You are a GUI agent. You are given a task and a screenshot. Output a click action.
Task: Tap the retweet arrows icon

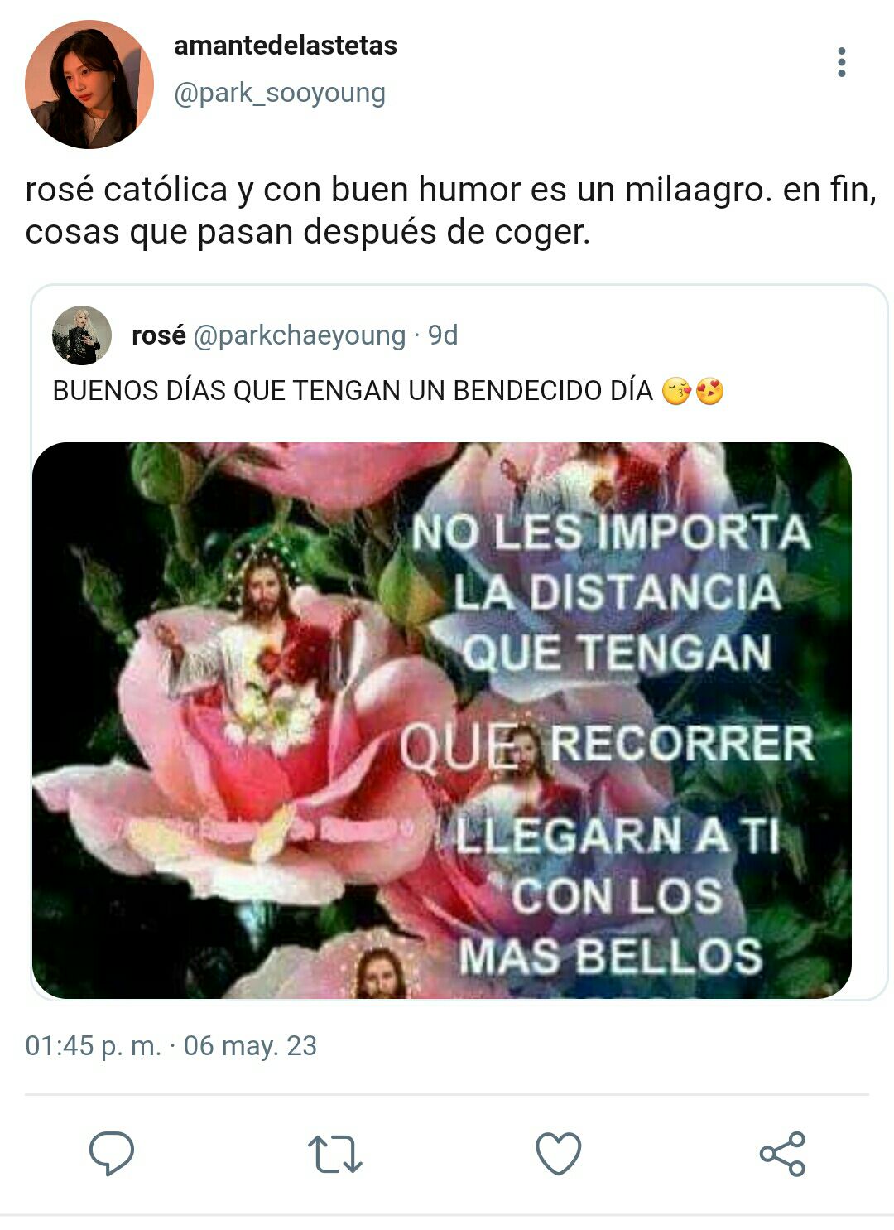click(335, 1154)
